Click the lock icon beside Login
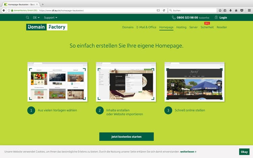The height and width of the screenshot is (158, 253). click(x=216, y=18)
